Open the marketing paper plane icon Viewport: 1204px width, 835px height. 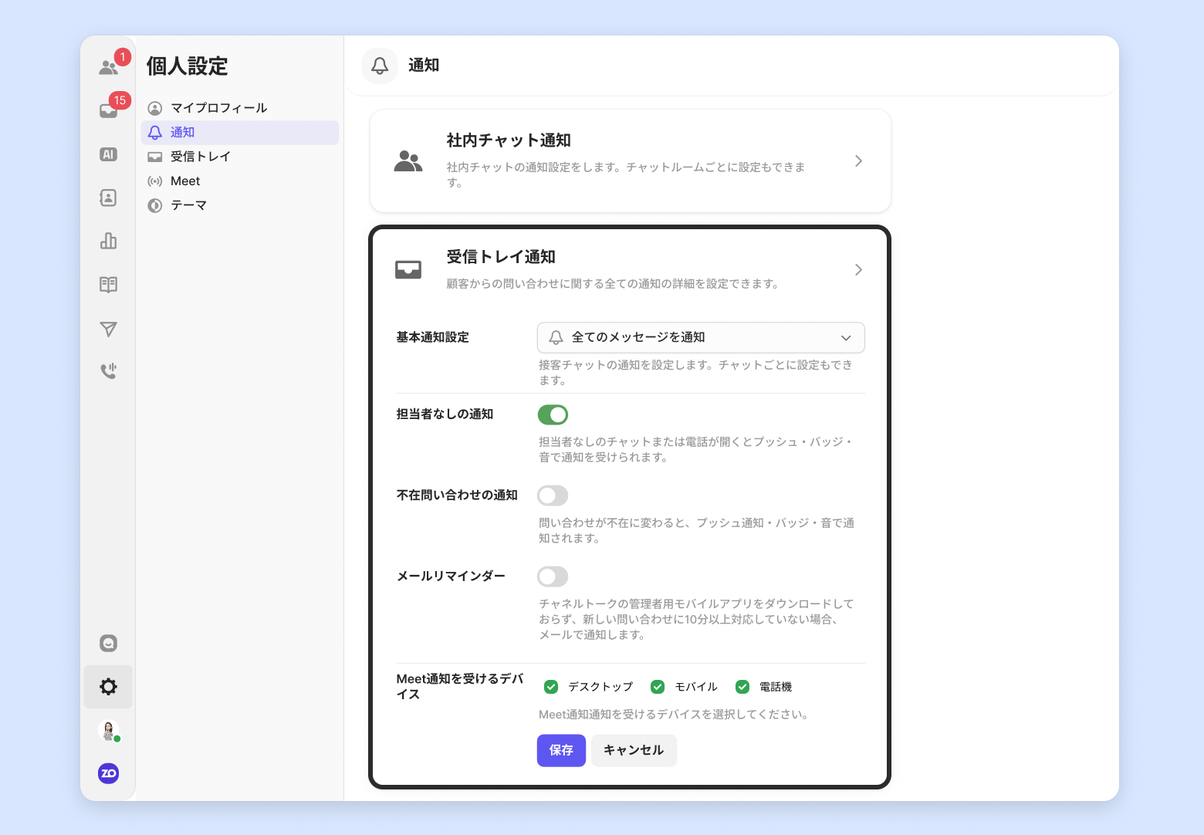coord(109,329)
